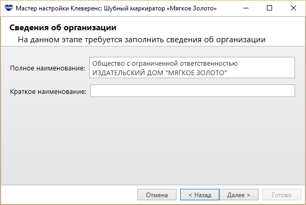Viewport: 306px width, 205px height.
Task: Place cursor in line ИЗДАТЕЛЬСКИЙ ДОМ "МЯГКОЕ ЗОЛОТО"
Action: (x=159, y=73)
